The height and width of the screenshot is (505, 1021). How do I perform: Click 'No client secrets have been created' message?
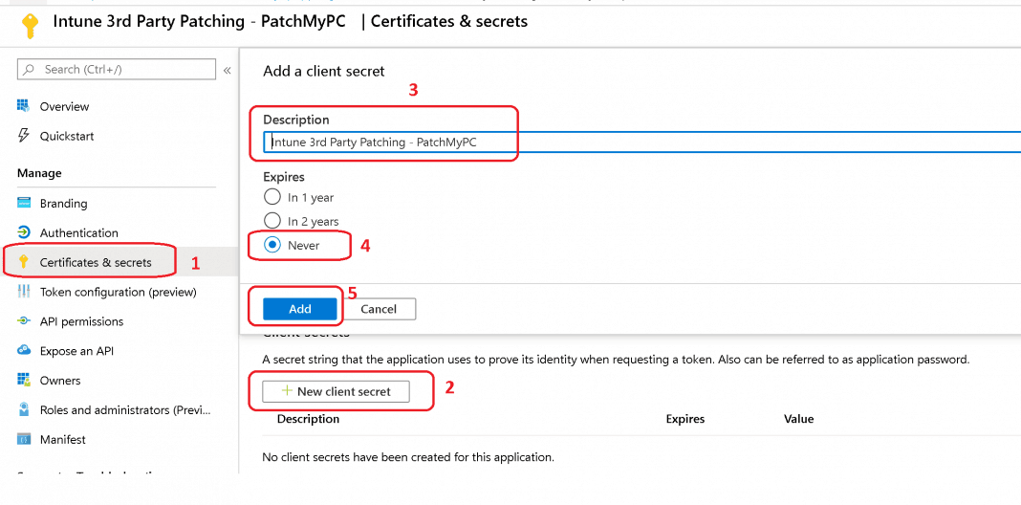pos(408,457)
